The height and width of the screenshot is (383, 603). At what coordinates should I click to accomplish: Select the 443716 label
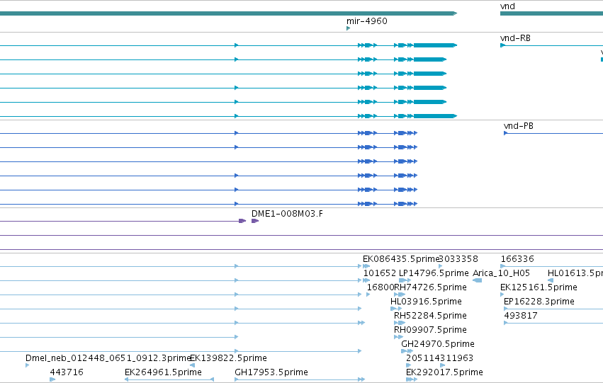click(x=67, y=372)
